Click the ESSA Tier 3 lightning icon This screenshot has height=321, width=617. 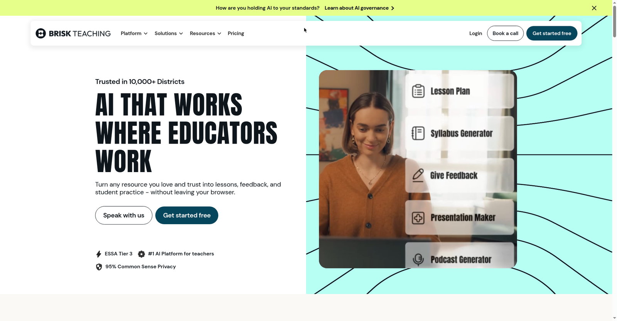99,254
